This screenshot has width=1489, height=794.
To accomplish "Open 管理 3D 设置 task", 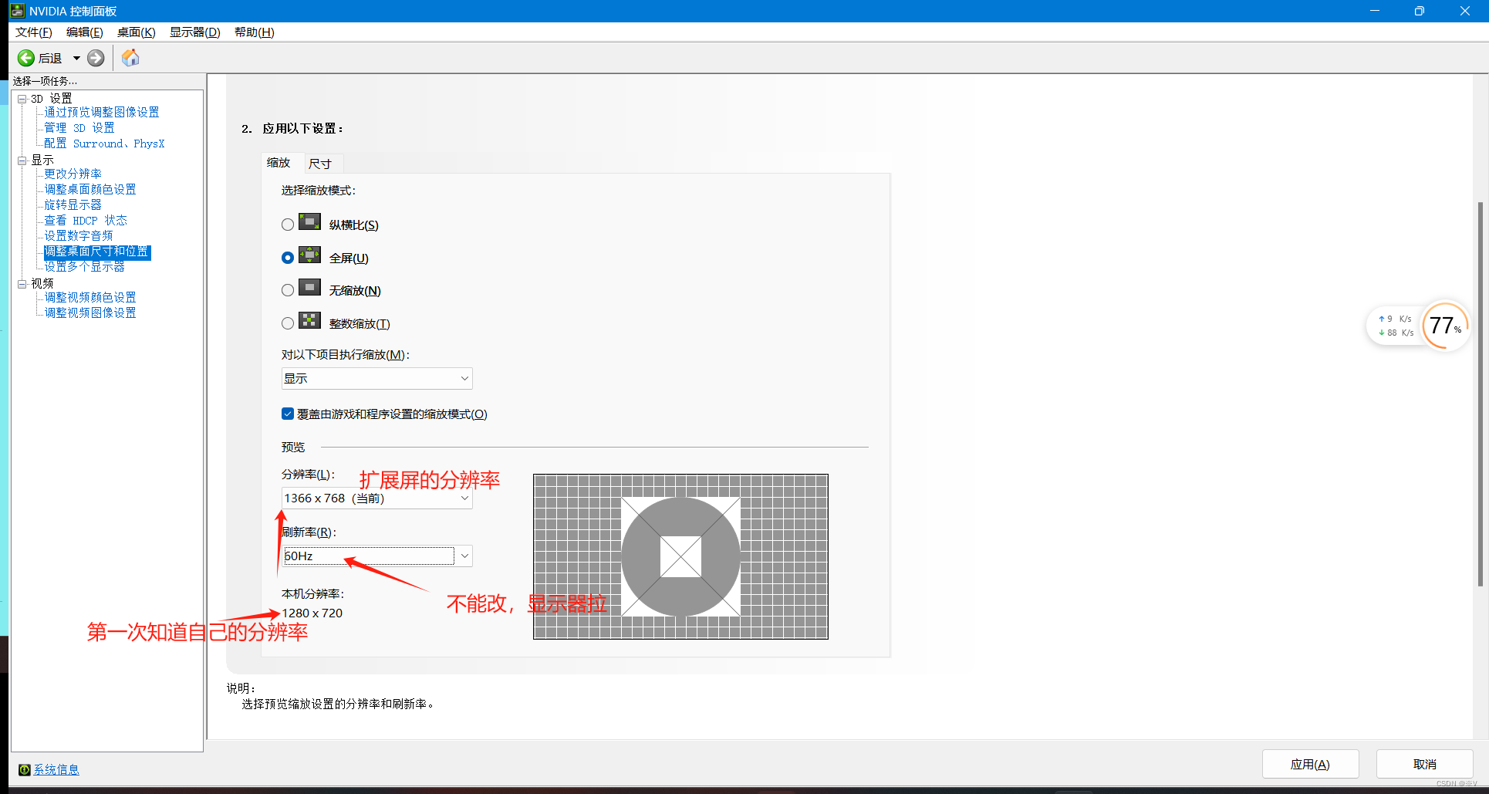I will (79, 128).
